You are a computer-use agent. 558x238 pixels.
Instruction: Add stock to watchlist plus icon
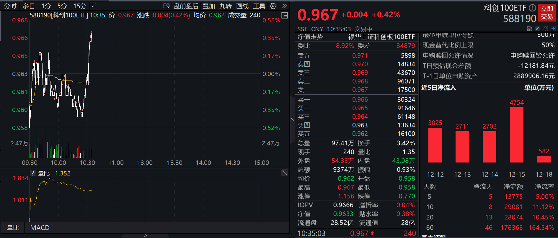tap(553, 29)
